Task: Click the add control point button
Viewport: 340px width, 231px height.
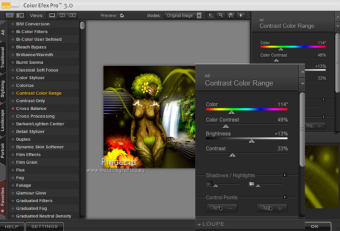Action: pos(272,208)
